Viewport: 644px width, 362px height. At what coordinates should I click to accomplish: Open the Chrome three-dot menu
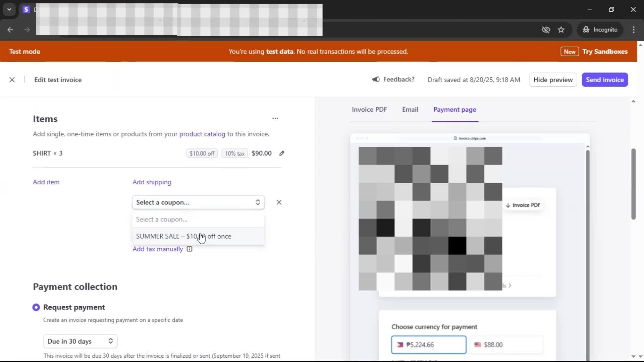point(634,30)
